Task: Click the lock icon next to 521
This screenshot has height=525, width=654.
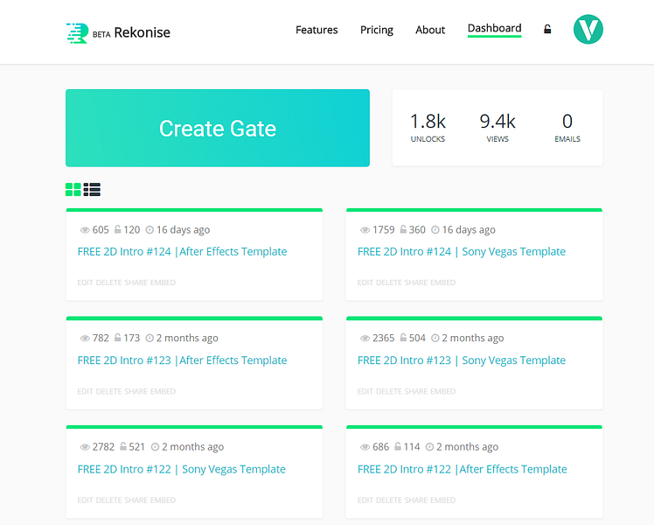Action: click(123, 446)
